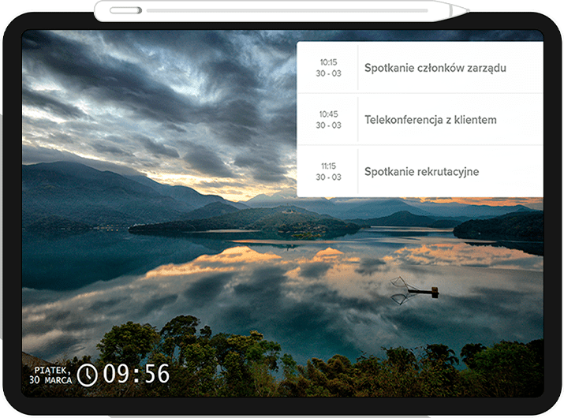Click the 10:45 meeting time

(x=328, y=114)
